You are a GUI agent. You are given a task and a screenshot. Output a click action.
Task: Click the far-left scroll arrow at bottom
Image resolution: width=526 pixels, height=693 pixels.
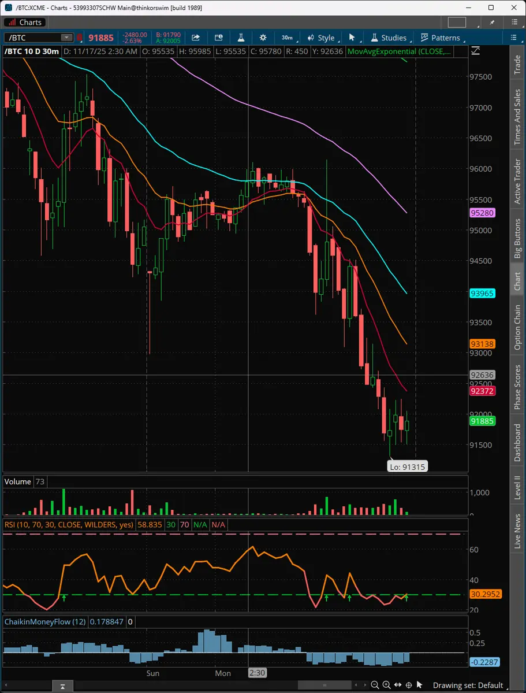[6, 685]
